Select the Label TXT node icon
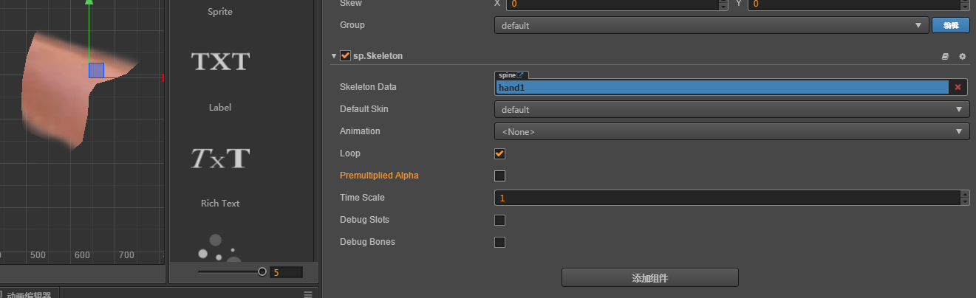Viewport: 976px width, 298px height. tap(220, 61)
